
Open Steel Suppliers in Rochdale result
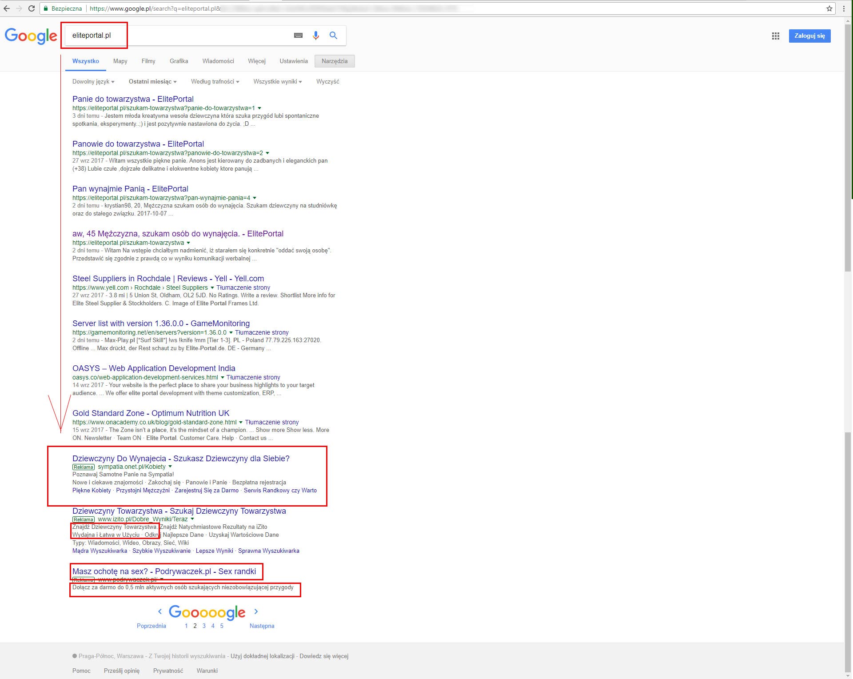168,279
